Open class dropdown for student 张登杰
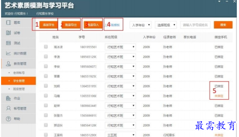The width and height of the screenshot is (239, 137). (120, 115)
